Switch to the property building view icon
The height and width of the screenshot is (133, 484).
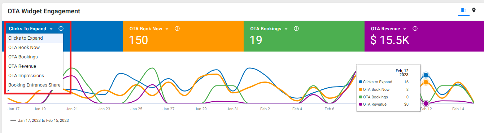(464, 10)
